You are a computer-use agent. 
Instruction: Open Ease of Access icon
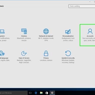click(24, 53)
